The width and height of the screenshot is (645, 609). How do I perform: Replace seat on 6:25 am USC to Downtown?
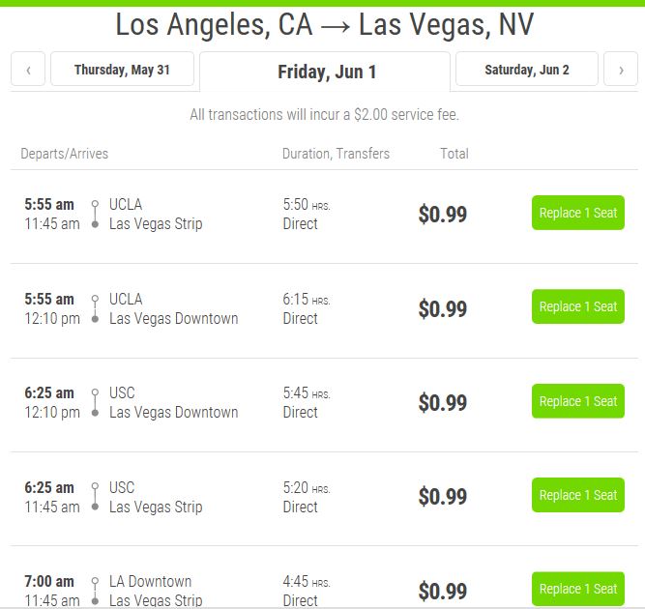point(578,401)
